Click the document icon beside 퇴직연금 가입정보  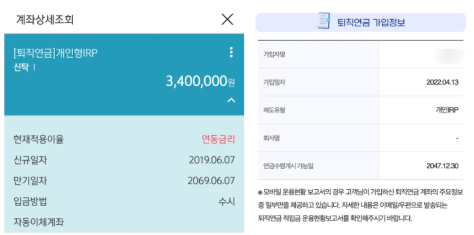click(323, 21)
